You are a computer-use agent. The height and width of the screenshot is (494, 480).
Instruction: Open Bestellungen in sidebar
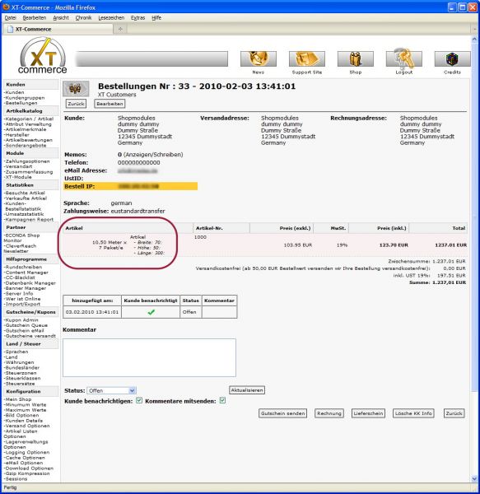21,103
